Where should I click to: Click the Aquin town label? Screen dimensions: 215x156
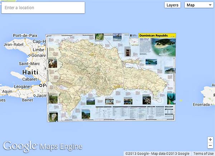7,91
